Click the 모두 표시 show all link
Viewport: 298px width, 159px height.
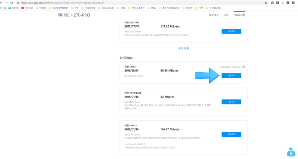184,48
